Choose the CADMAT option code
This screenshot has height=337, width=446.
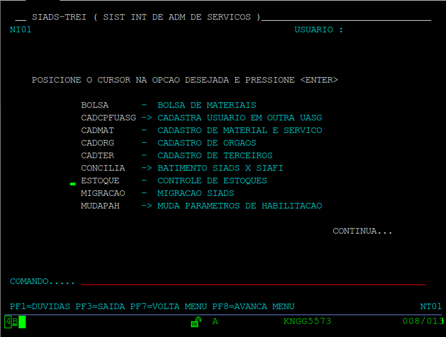click(97, 130)
